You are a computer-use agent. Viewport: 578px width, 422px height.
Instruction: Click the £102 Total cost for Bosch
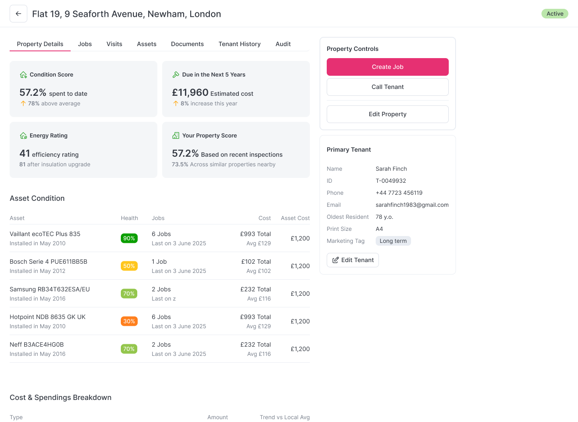(x=256, y=262)
